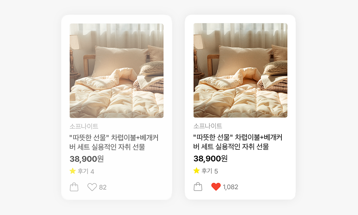This screenshot has height=215, width=358.
Task: Click the 38,900원 price on right card
Action: pyautogui.click(x=210, y=158)
